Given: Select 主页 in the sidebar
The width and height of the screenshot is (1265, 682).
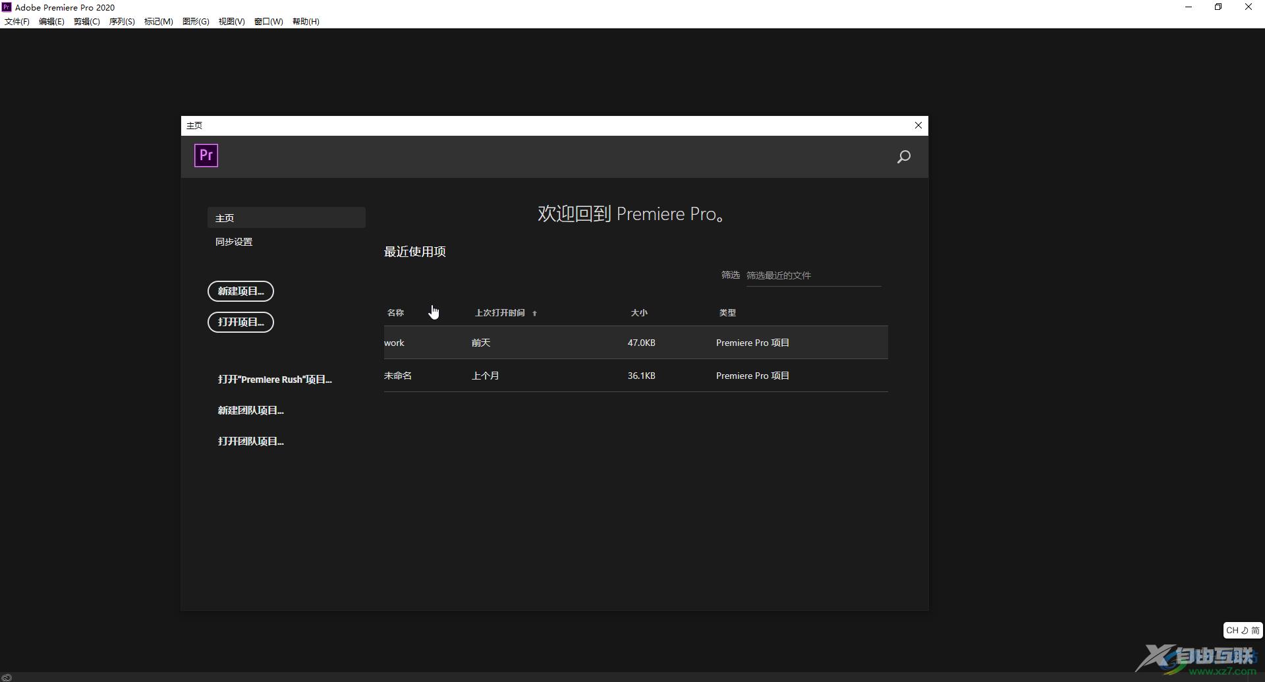Looking at the screenshot, I should (x=287, y=217).
